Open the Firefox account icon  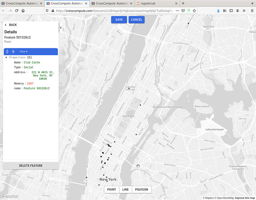237,11
